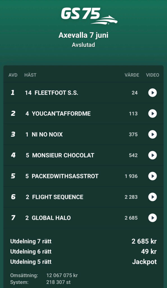Image resolution: width=167 pixels, height=288 pixels.
Task: Click the AVD column header
Action: 13,75
